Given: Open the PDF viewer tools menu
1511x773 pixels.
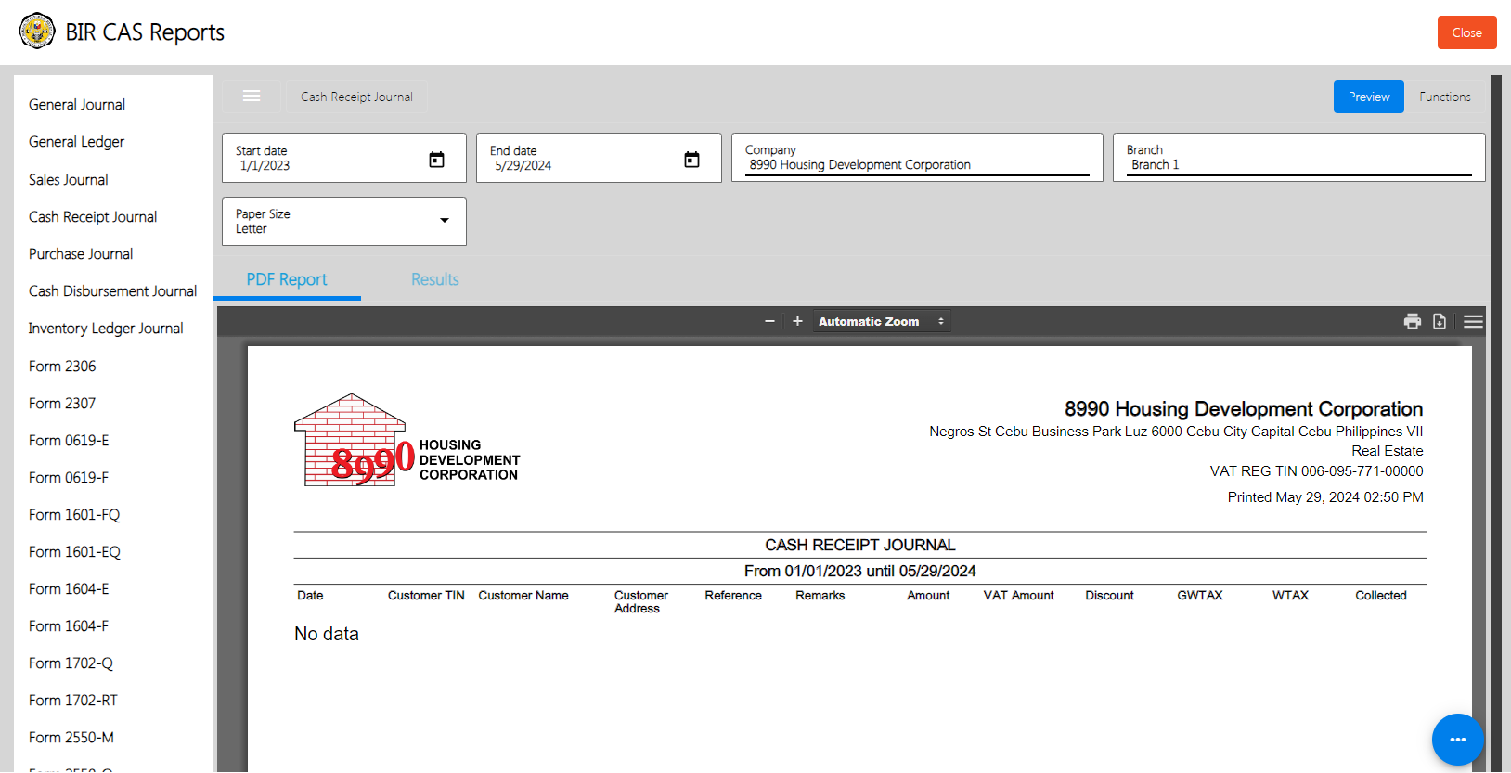Looking at the screenshot, I should [x=1473, y=321].
